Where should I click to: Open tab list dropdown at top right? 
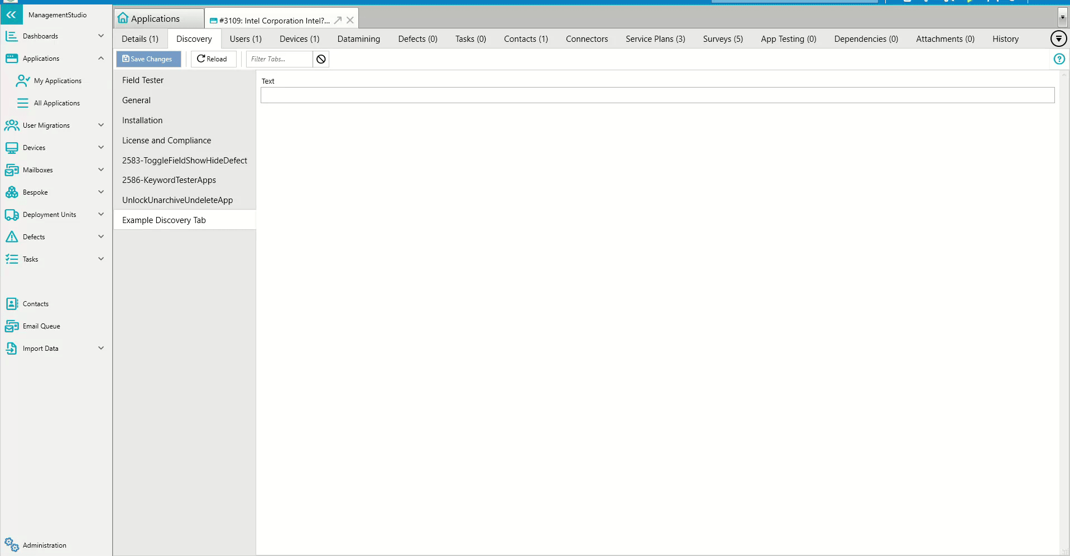coord(1063,17)
